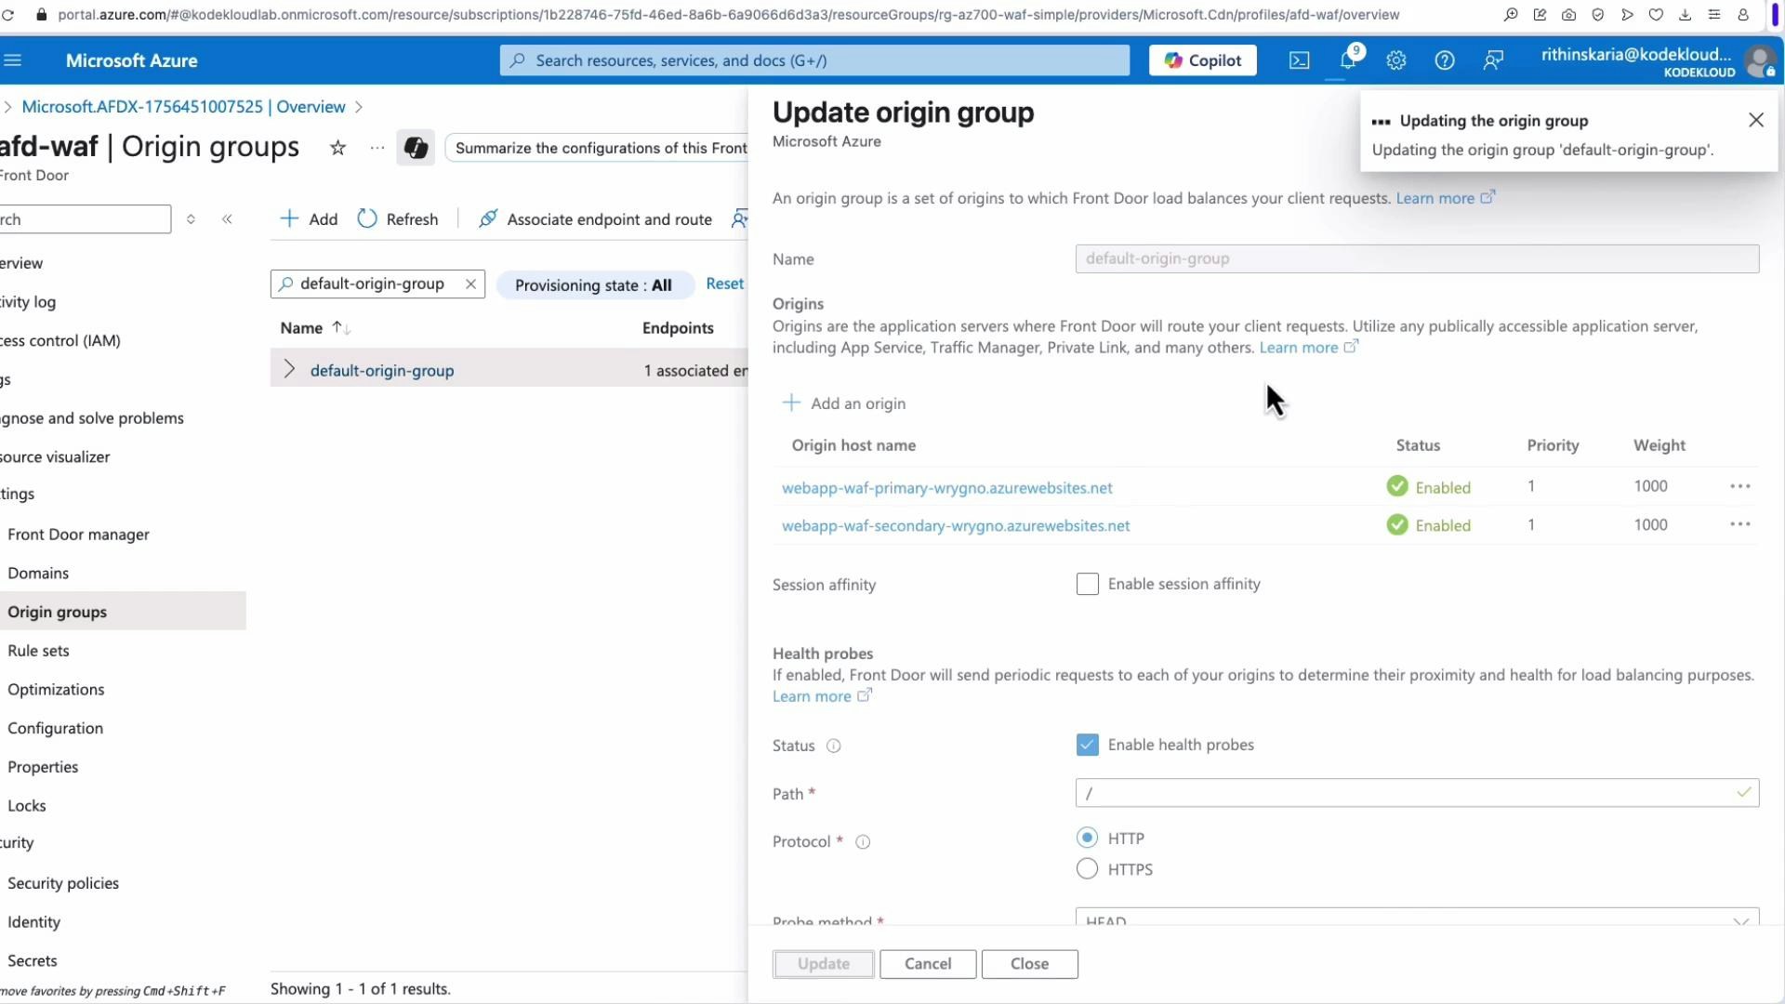The width and height of the screenshot is (1785, 1004).
Task: Expand the default-origin-group row chevron
Action: pos(289,369)
